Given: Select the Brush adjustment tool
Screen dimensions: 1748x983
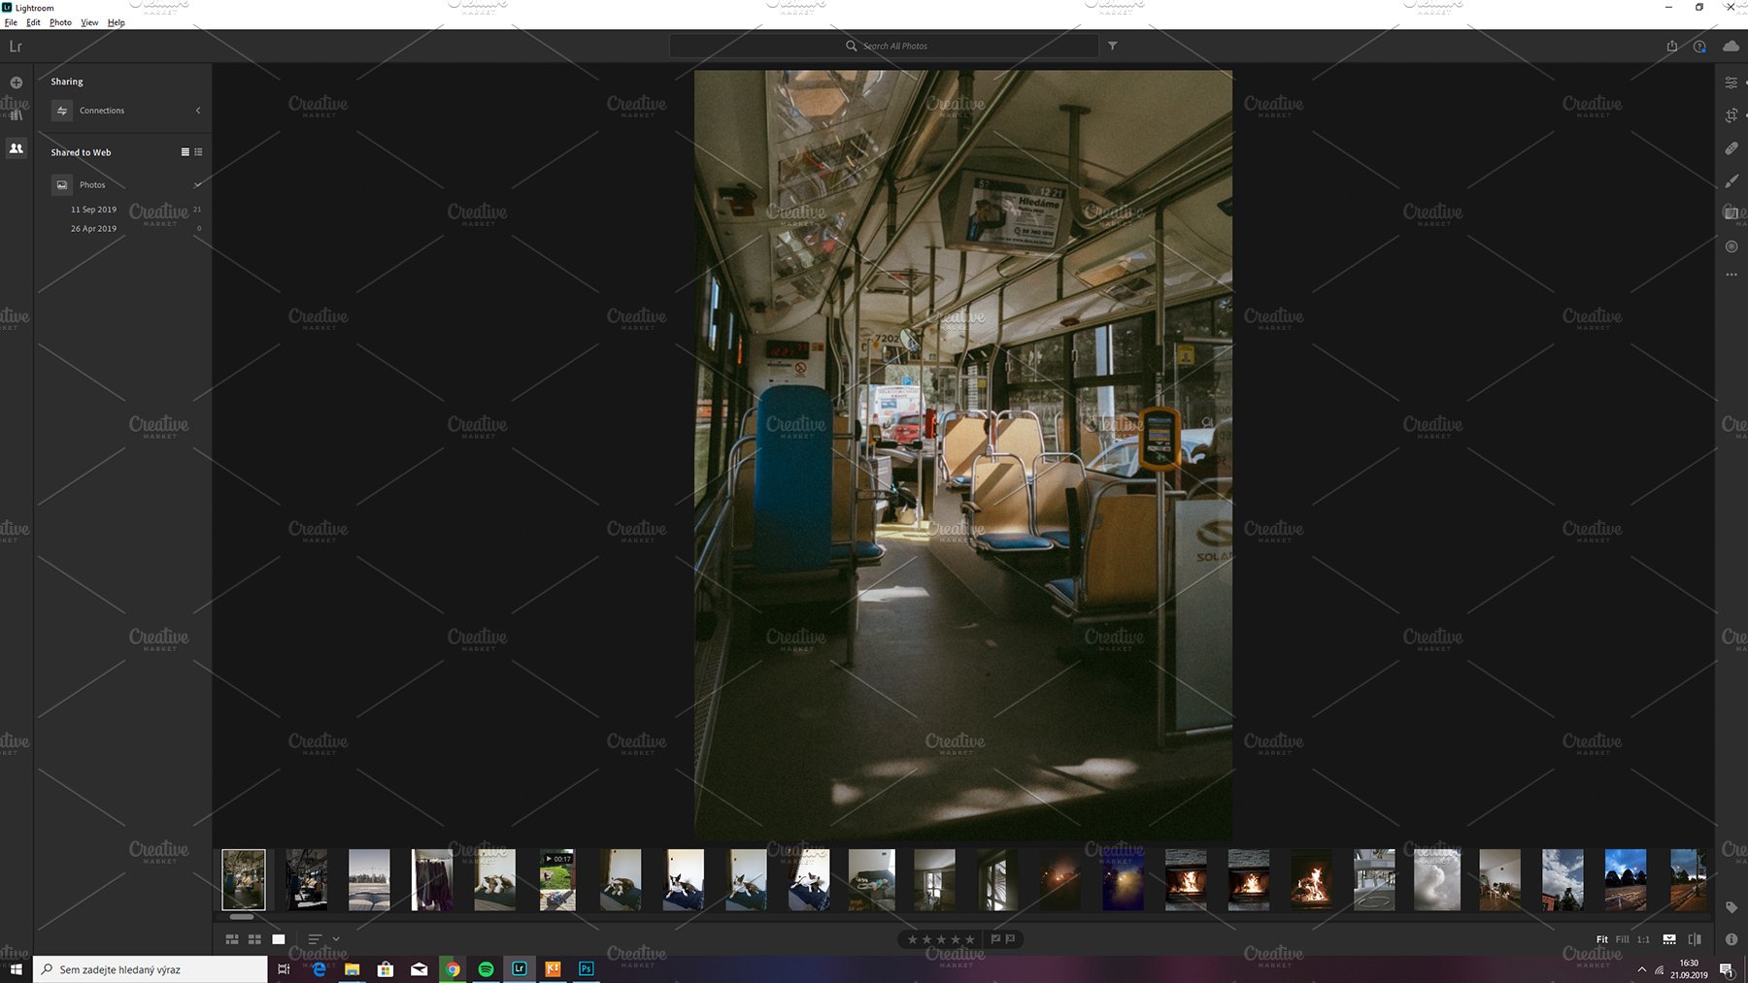Looking at the screenshot, I should point(1731,181).
